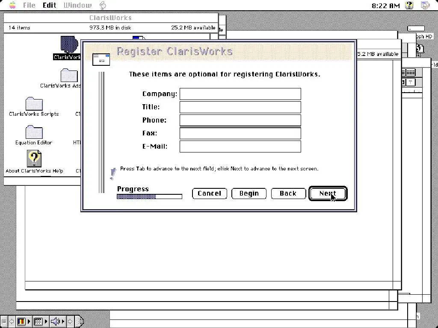
Task: Open the Window menu
Action: pos(77,5)
